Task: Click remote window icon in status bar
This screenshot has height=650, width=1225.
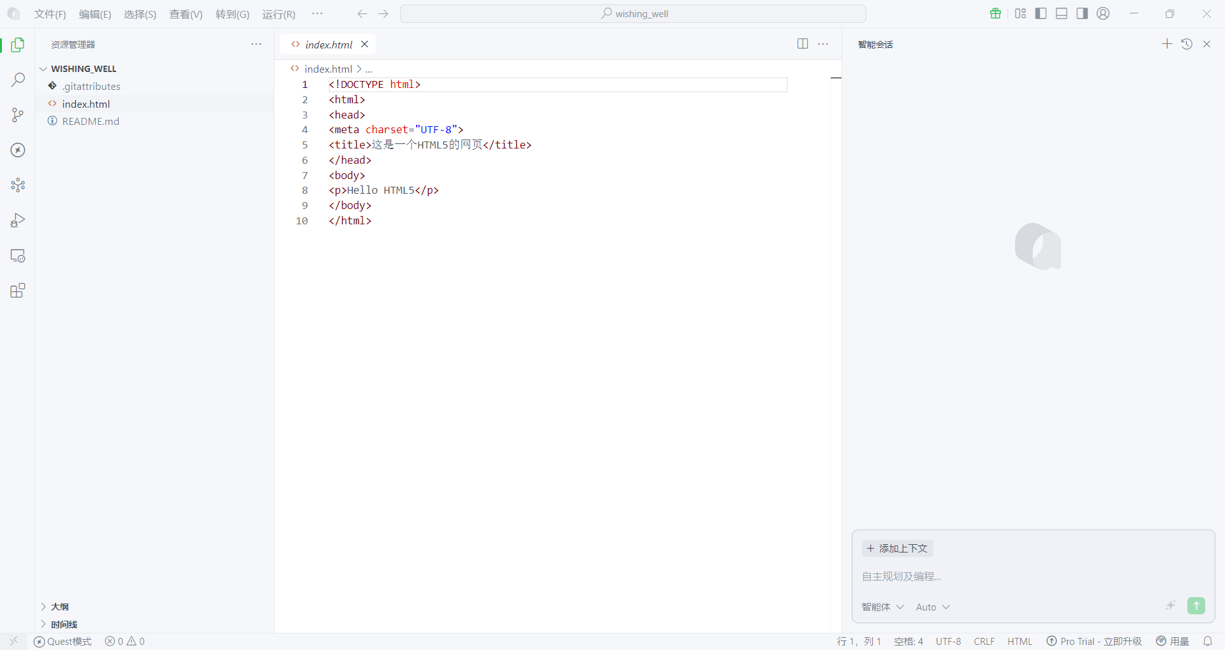Action: pos(13,641)
